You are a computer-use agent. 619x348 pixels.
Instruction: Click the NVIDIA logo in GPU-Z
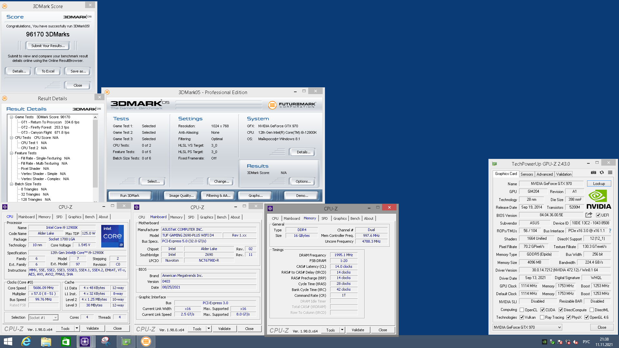[598, 200]
